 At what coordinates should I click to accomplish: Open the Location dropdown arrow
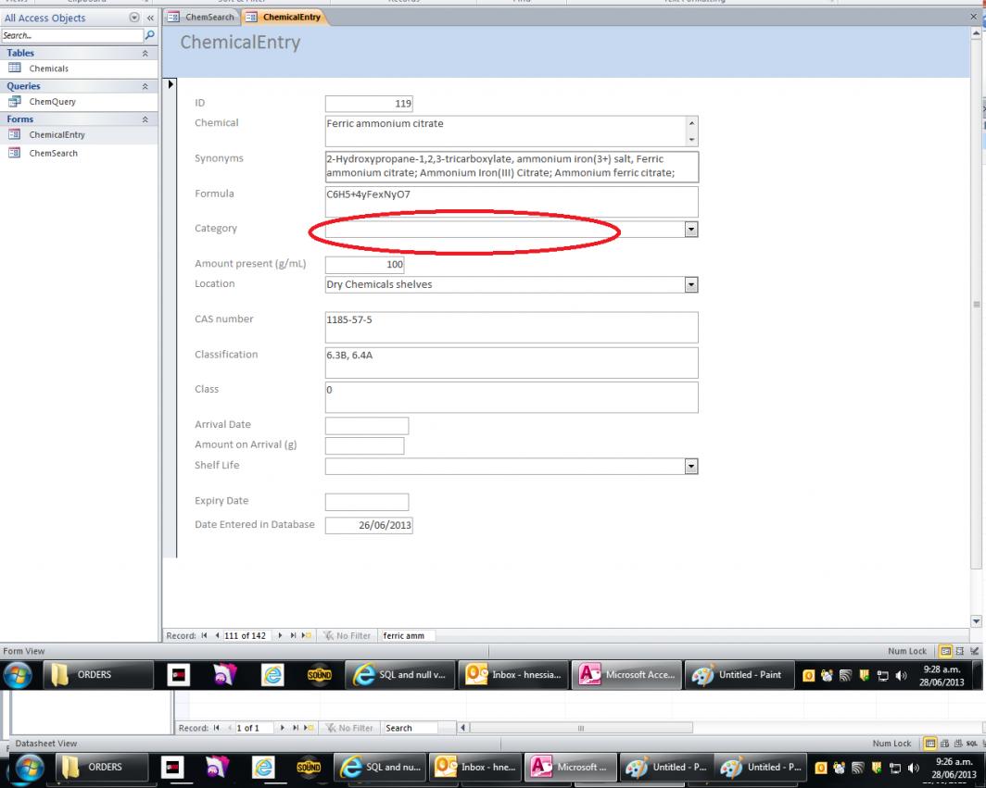691,284
